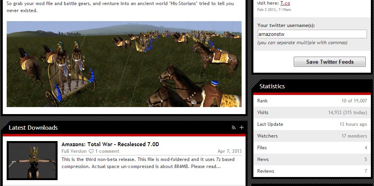
Task: Follow the 1 comment link
Action: point(107,151)
